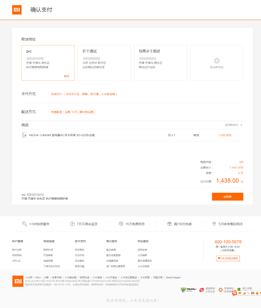Open 产品参数 footer link
This screenshot has width=261, height=308.
(x=48, y=255)
